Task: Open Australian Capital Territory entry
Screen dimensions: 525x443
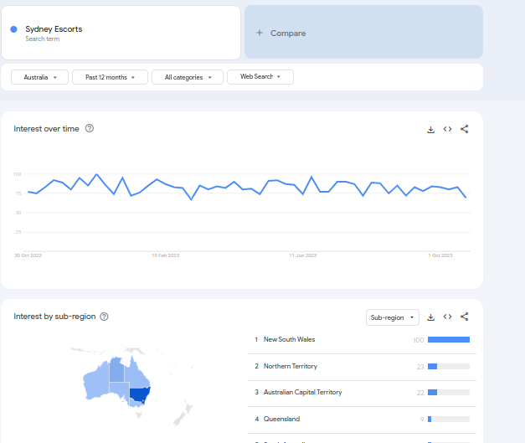Action: tap(302, 392)
